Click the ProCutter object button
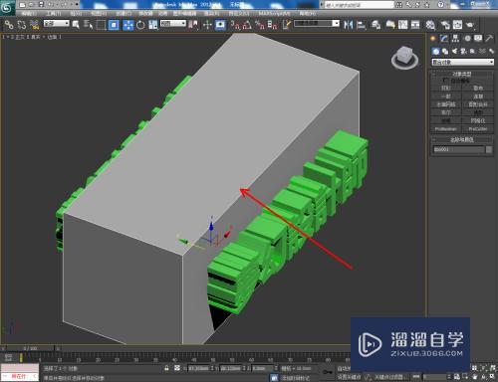 click(x=478, y=129)
